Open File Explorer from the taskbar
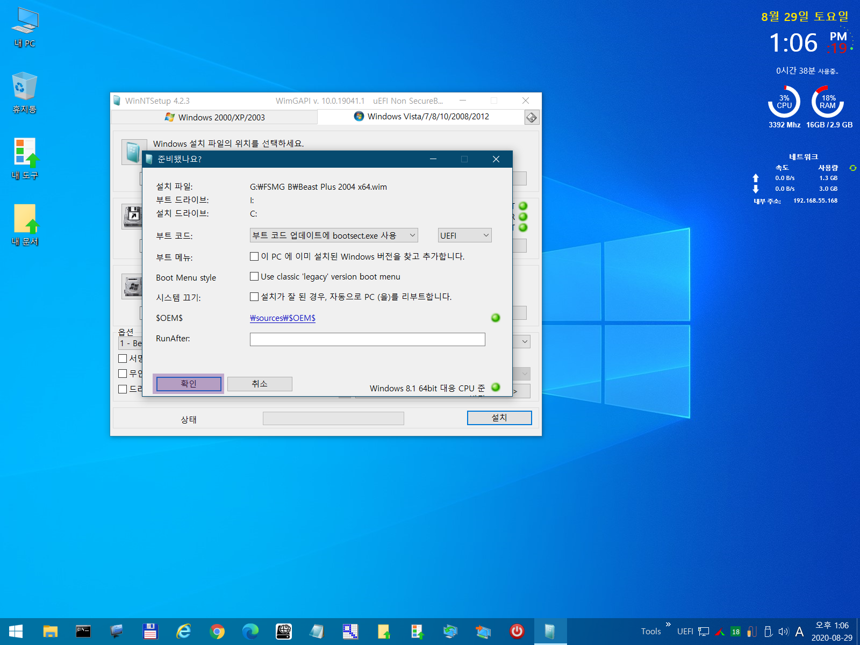Screen dimensions: 860x645 [50, 632]
